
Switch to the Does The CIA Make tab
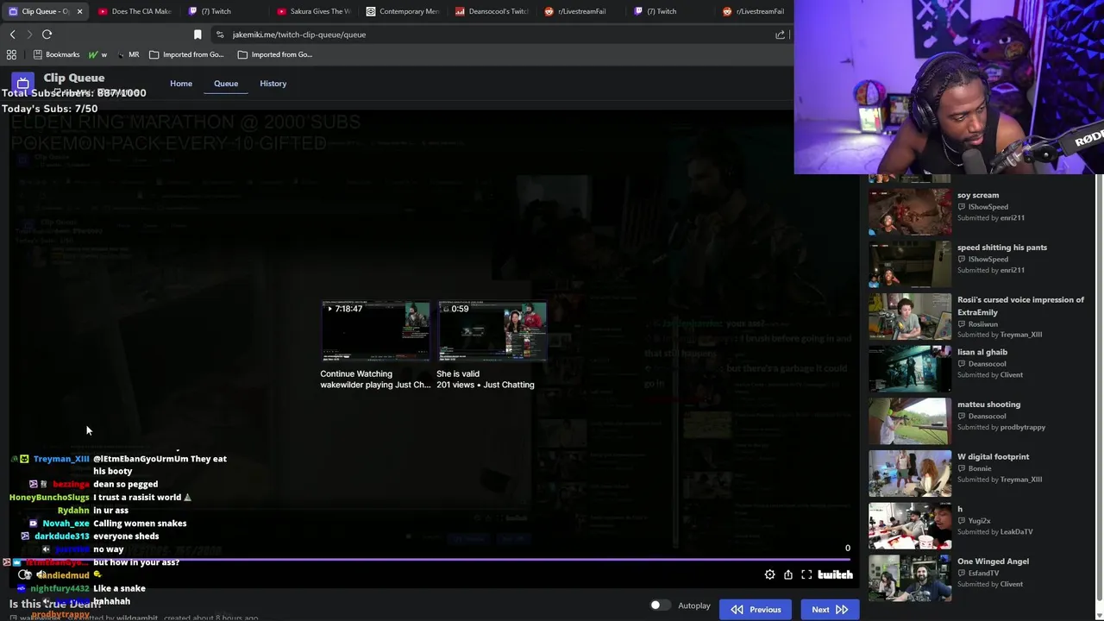[135, 11]
